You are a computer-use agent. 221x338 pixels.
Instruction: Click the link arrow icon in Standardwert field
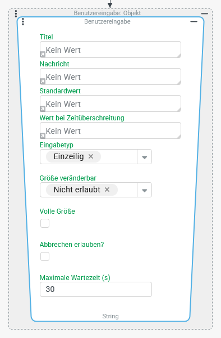[43, 109]
